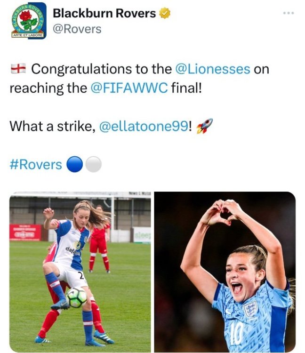Open the right photo of England celebration
The height and width of the screenshot is (353, 305).
click(225, 272)
